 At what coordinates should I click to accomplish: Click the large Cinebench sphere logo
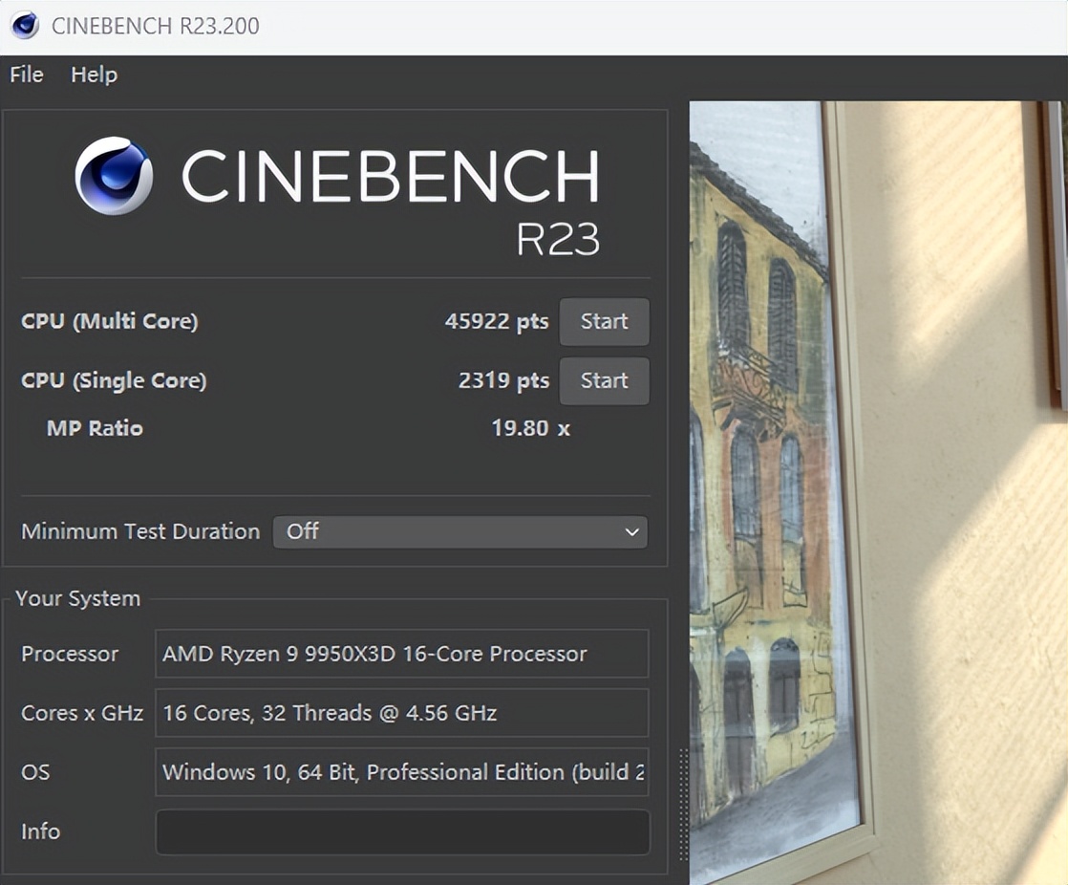pos(114,176)
